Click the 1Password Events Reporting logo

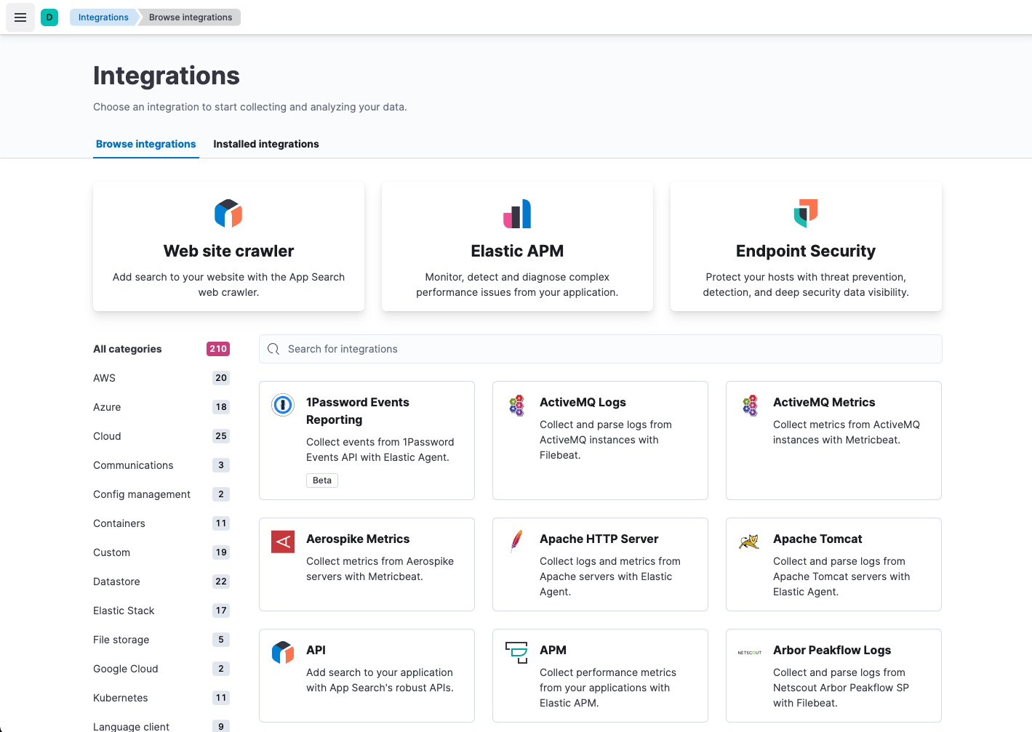tap(283, 405)
